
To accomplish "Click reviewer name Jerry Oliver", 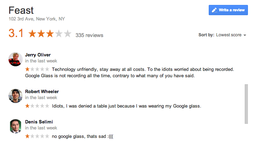I will [x=38, y=55].
